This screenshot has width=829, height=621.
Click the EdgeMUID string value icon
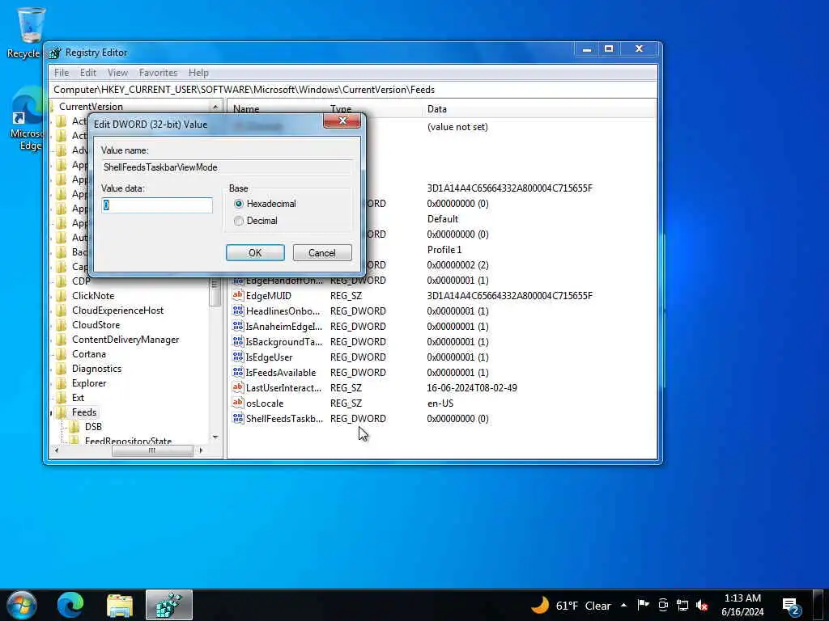coord(238,296)
